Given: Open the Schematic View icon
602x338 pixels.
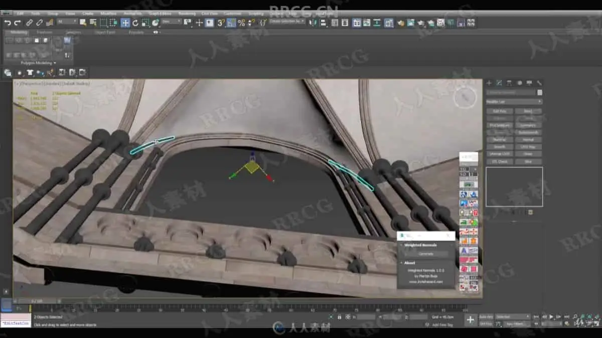Looking at the screenshot, I should click(x=377, y=23).
